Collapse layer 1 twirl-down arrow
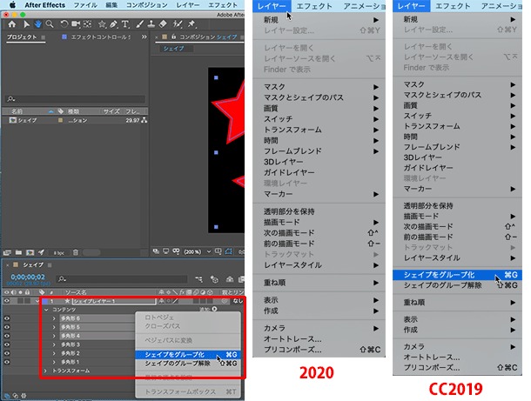 click(37, 301)
